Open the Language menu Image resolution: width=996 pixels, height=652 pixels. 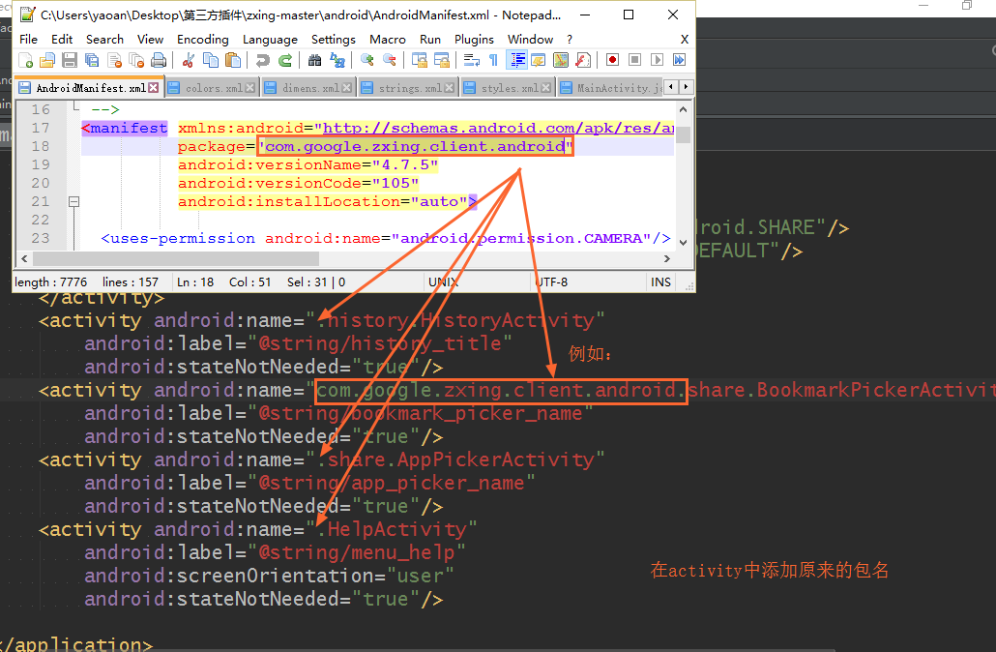click(x=270, y=40)
